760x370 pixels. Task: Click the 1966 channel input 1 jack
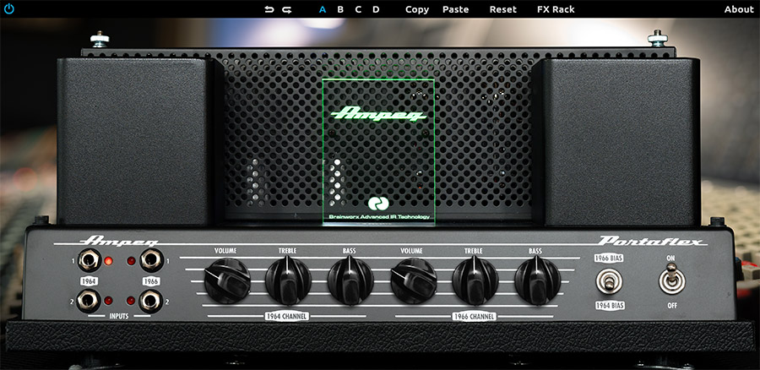(x=152, y=260)
